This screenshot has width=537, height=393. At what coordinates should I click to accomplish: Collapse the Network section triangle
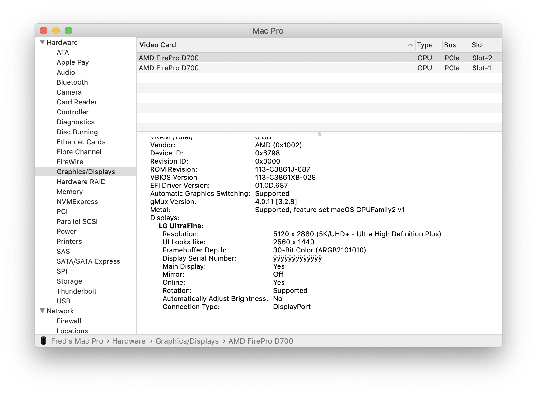click(x=42, y=311)
